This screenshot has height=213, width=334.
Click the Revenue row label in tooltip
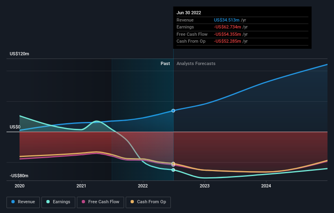pos(185,20)
